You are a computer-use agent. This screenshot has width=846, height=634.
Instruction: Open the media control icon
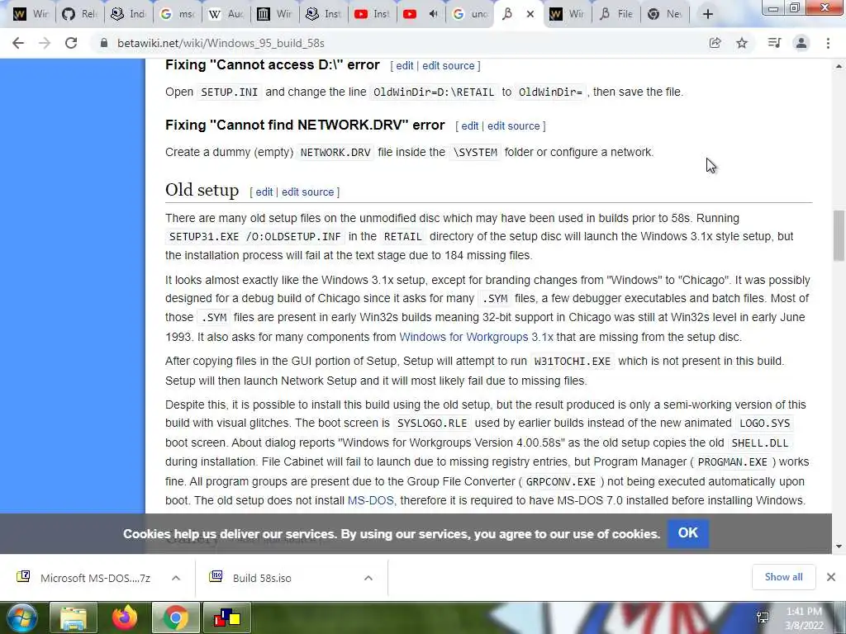(774, 43)
